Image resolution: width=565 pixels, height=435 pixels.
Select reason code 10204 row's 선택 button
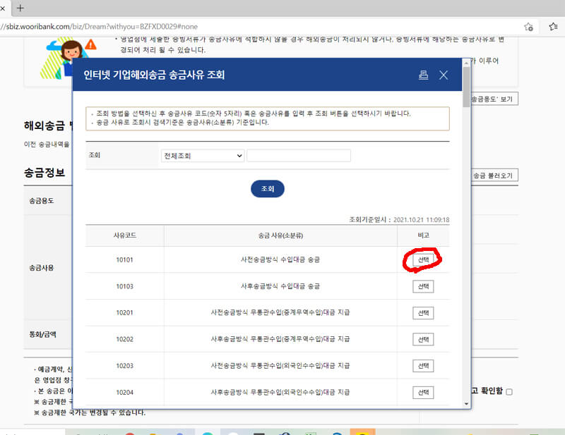[423, 393]
